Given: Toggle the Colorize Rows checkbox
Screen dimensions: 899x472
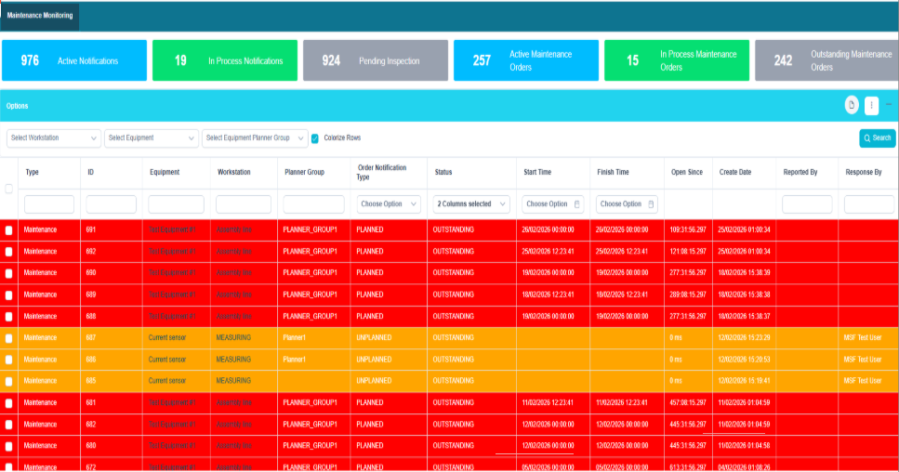Looking at the screenshot, I should click(315, 138).
